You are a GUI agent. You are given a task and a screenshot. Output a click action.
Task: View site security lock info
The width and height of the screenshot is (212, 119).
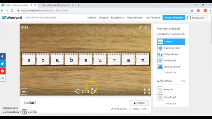pos(18,11)
